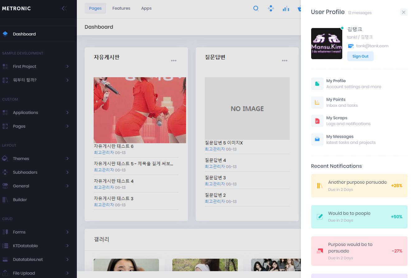Click the My Scraps document icon
Screen dimensions: 416x278
[x=317, y=121]
